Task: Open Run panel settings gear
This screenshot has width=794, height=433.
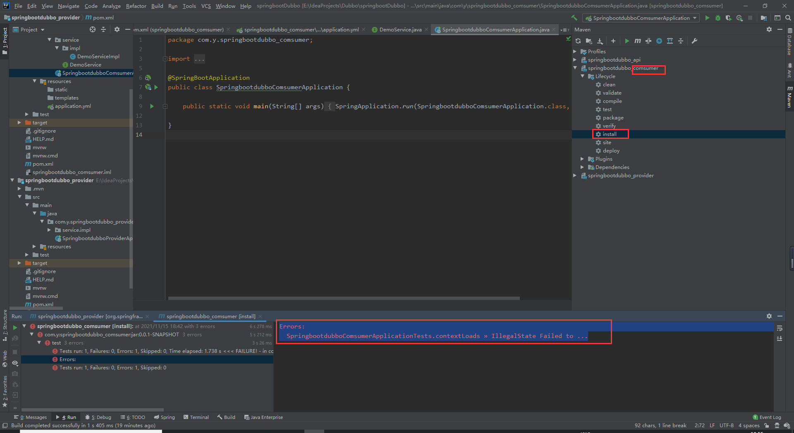Action: pos(769,316)
